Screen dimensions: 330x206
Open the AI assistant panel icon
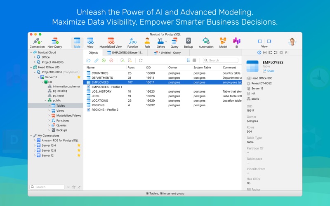(x=287, y=53)
